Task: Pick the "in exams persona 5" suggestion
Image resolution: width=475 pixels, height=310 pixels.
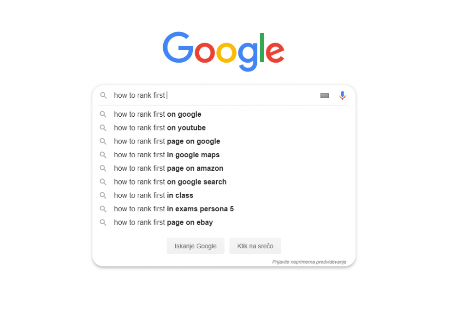Action: [x=174, y=209]
